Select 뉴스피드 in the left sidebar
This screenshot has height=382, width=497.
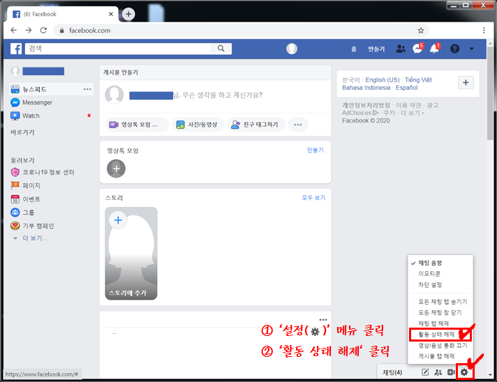(52, 89)
